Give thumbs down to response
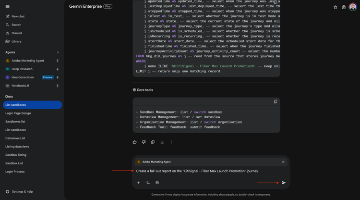360x200 pixels. tap(144, 142)
